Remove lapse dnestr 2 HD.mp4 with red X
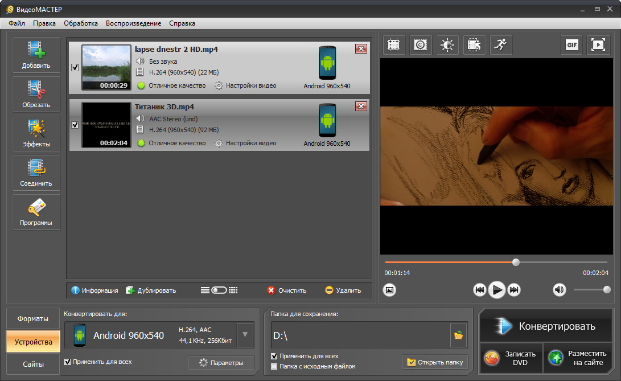Image resolution: width=621 pixels, height=381 pixels. pyautogui.click(x=361, y=49)
